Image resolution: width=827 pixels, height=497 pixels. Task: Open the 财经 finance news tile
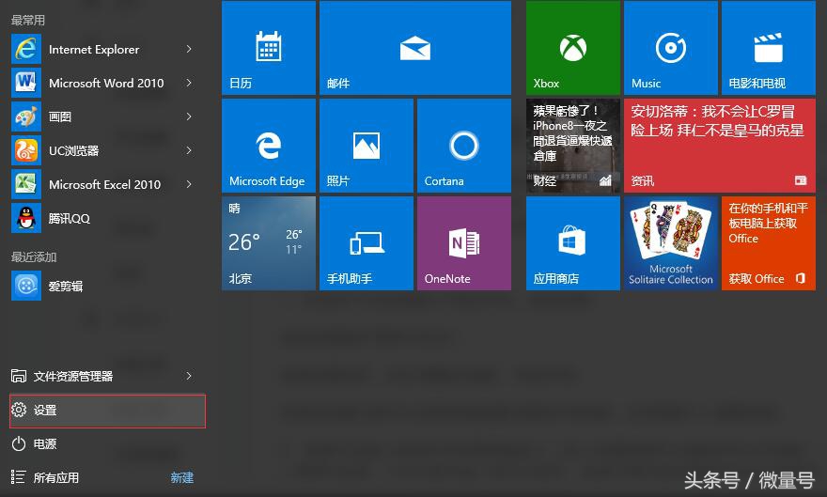coord(572,146)
